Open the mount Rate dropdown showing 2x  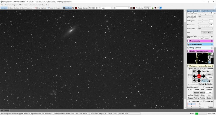pos(210,71)
